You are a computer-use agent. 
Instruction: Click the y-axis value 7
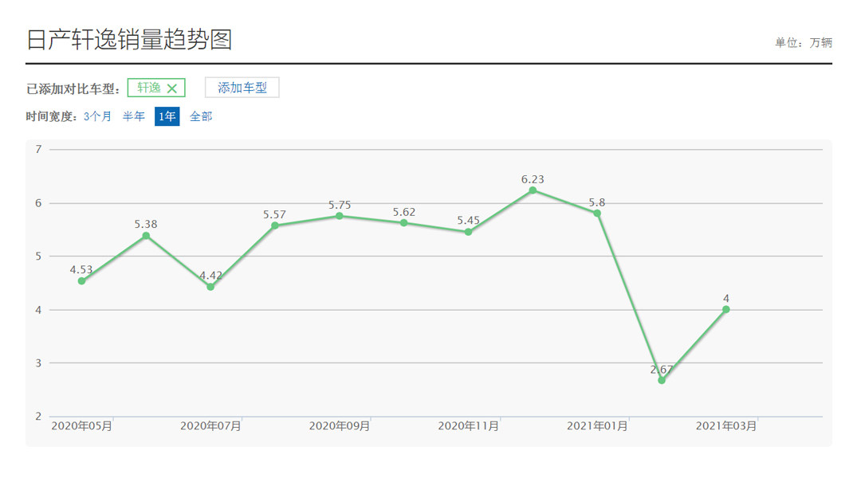(38, 149)
